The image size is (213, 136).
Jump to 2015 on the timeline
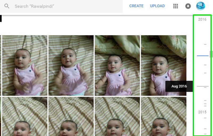[x=202, y=112]
